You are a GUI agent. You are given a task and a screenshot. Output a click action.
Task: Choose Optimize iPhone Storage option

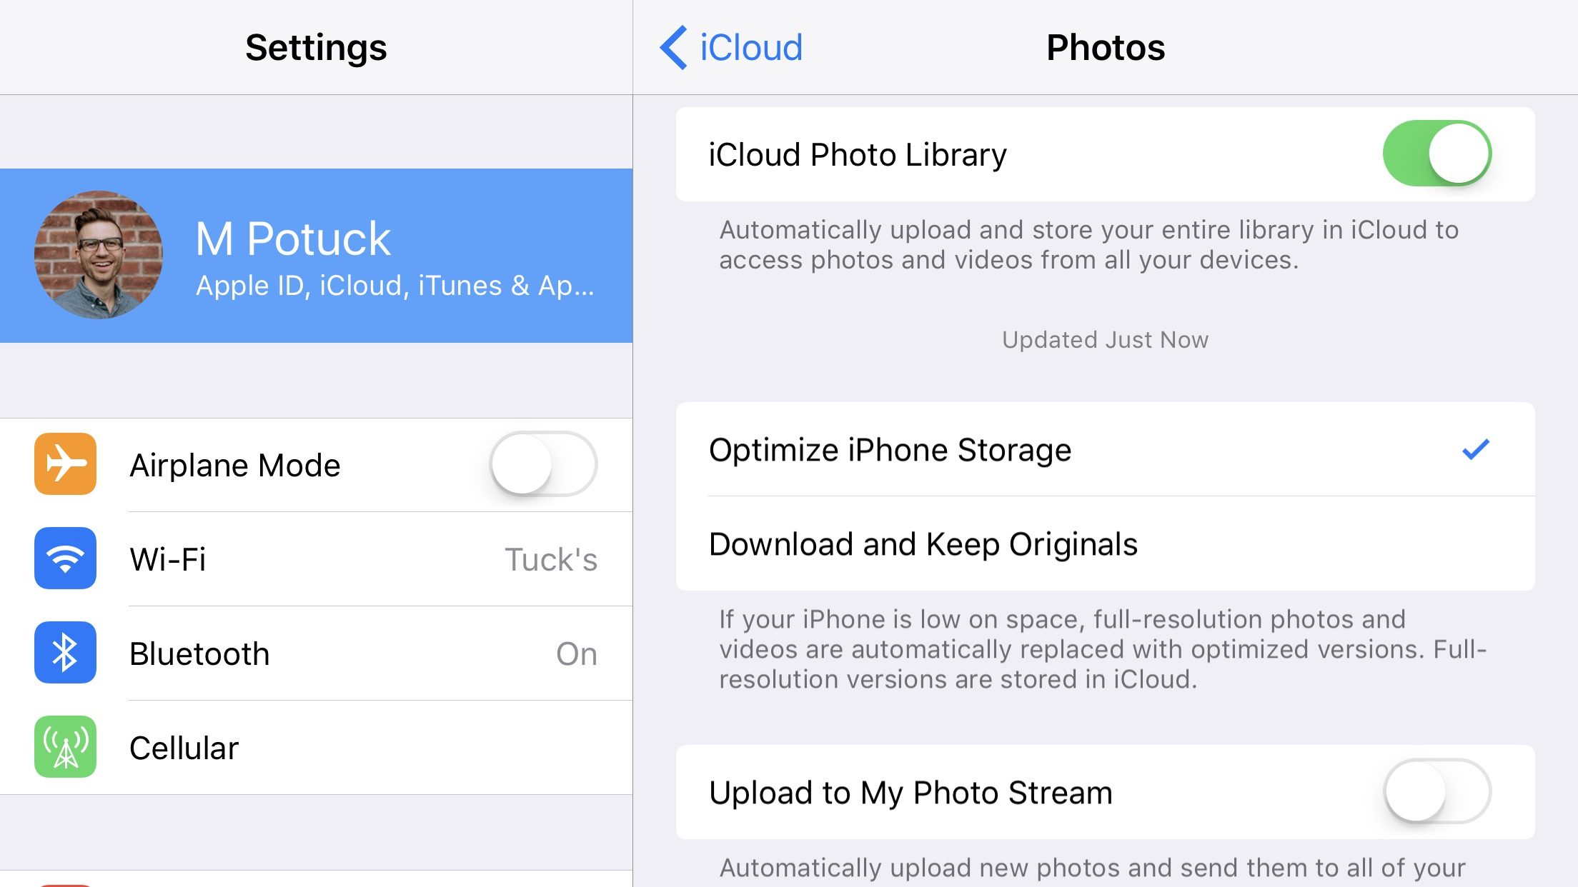point(1105,449)
